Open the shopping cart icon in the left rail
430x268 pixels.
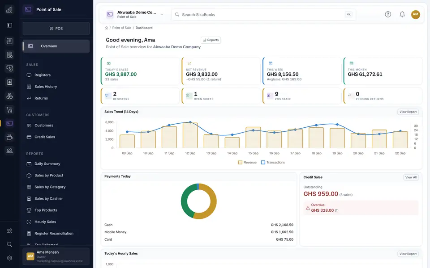pos(9,110)
